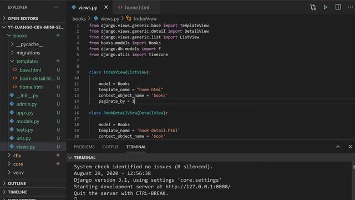
Task: Click the urls.py Python file icon
Action: click(x=12, y=138)
